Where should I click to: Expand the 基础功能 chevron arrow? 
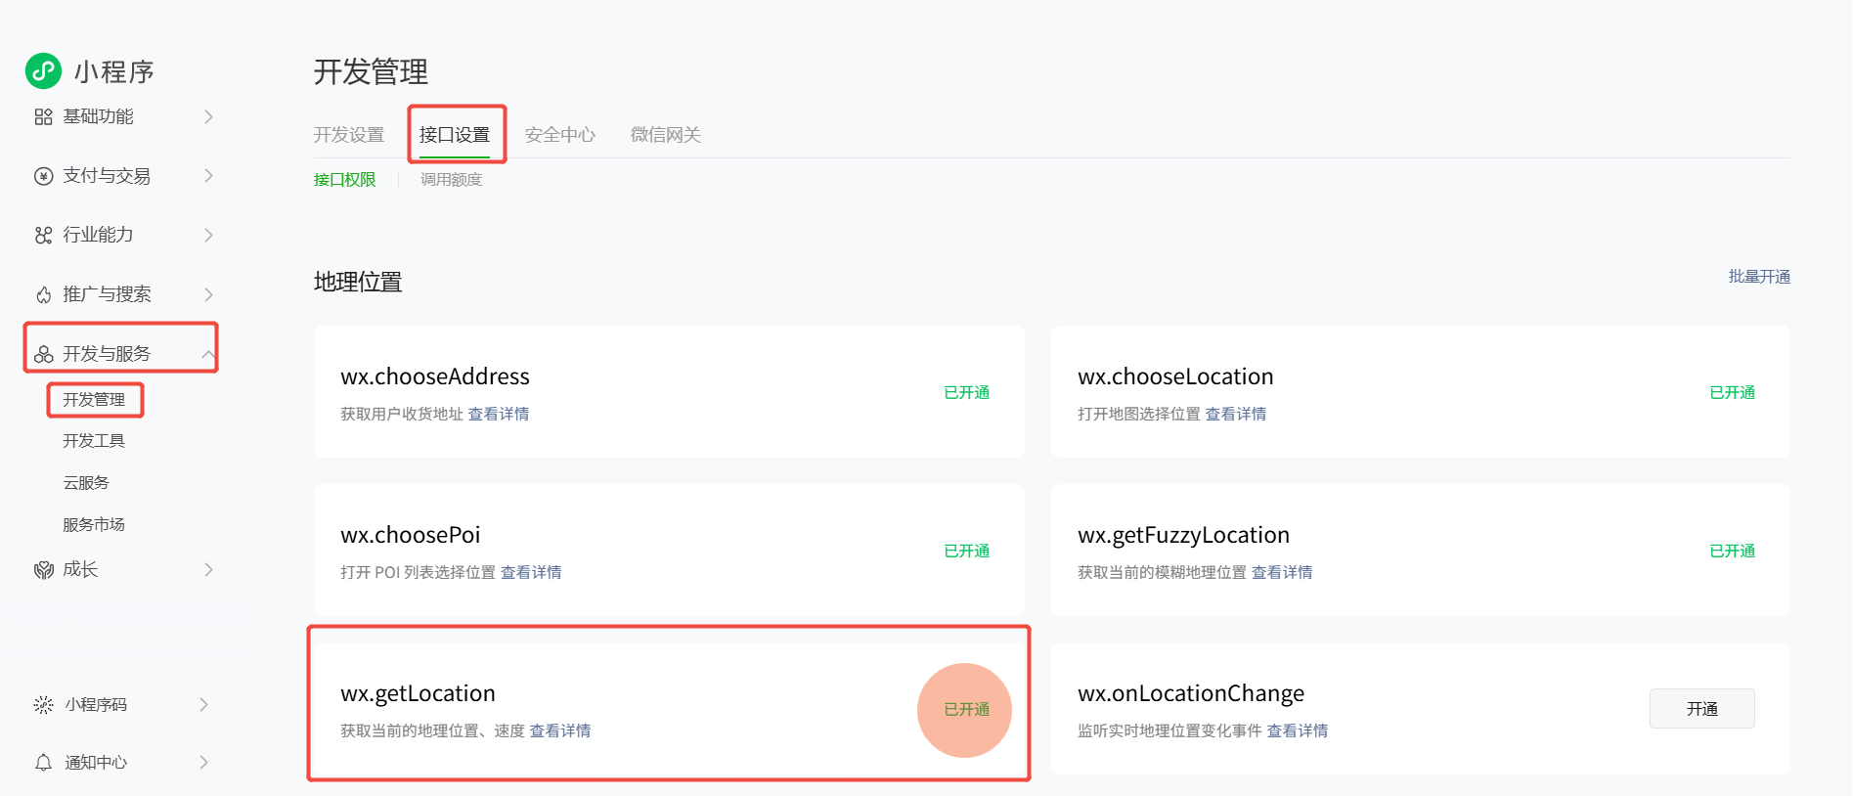(x=208, y=117)
